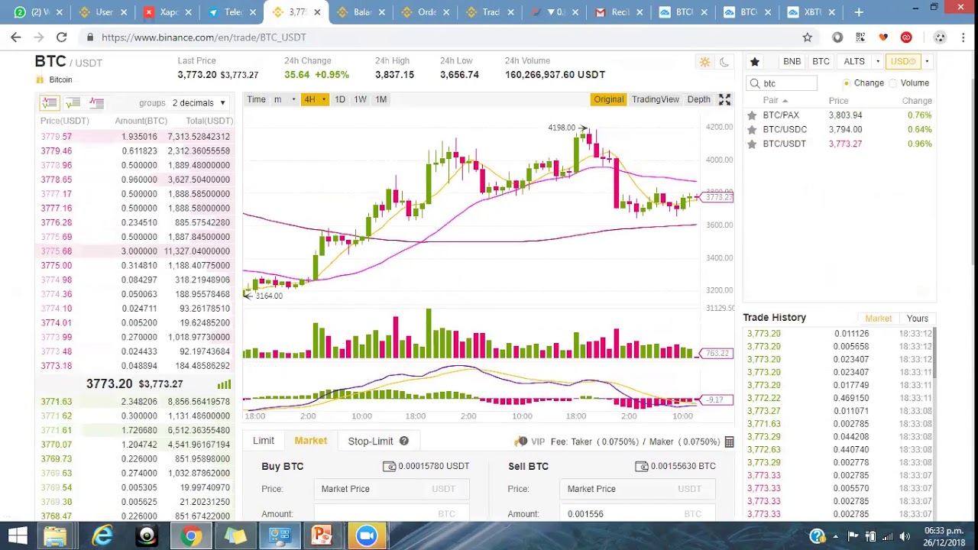
Task: Show hidden system tray icons
Action: point(835,536)
